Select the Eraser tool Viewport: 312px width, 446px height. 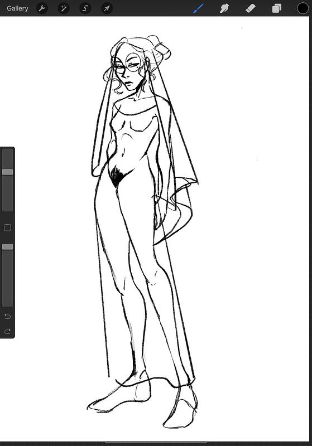pyautogui.click(x=251, y=8)
